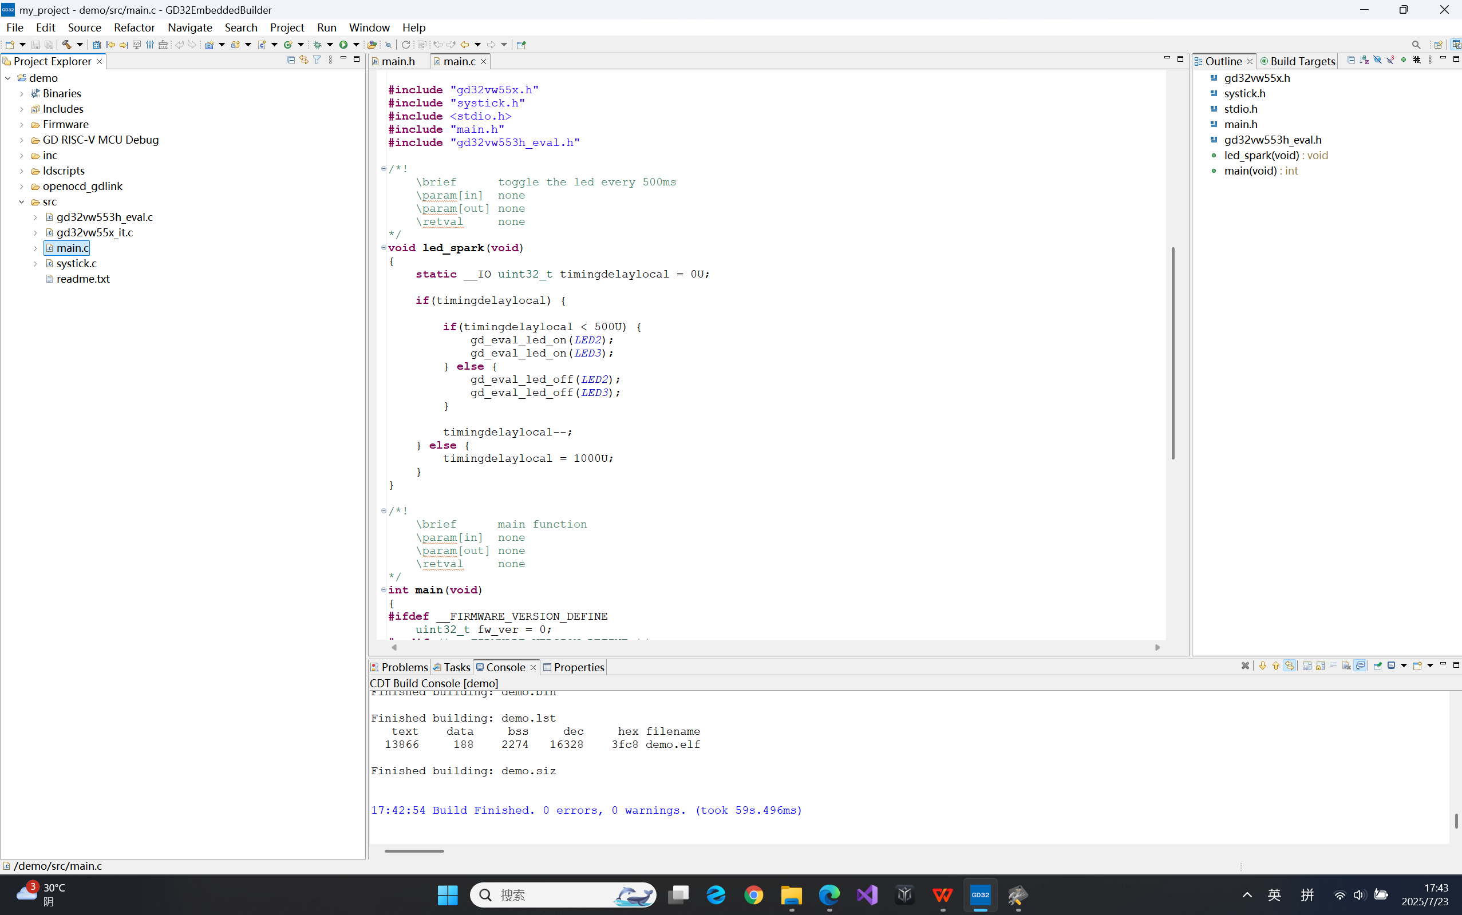The height and width of the screenshot is (915, 1462).
Task: Toggle Hide Inactive Elements in Outline
Action: (x=1417, y=60)
